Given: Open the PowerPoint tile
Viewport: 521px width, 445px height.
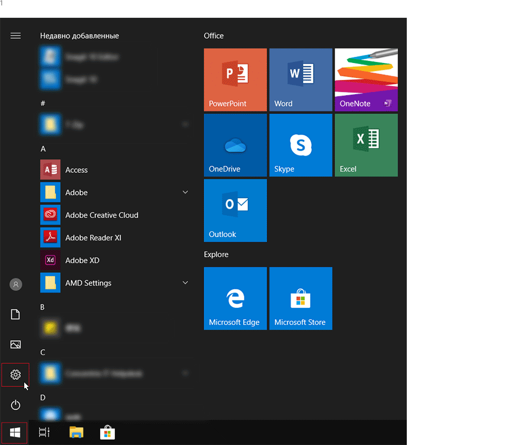Looking at the screenshot, I should tap(235, 80).
